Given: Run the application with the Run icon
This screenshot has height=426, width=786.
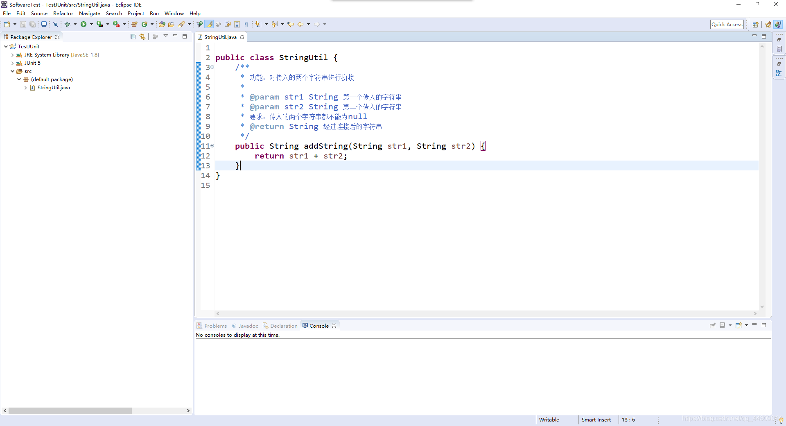Looking at the screenshot, I should [84, 24].
